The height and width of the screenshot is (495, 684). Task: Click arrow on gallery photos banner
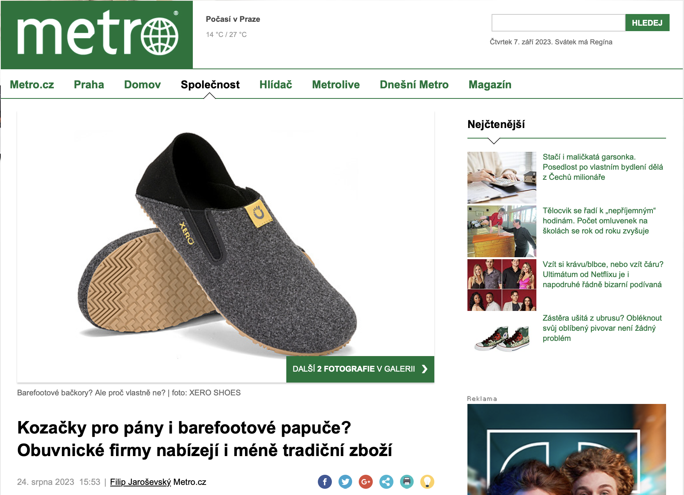point(425,369)
